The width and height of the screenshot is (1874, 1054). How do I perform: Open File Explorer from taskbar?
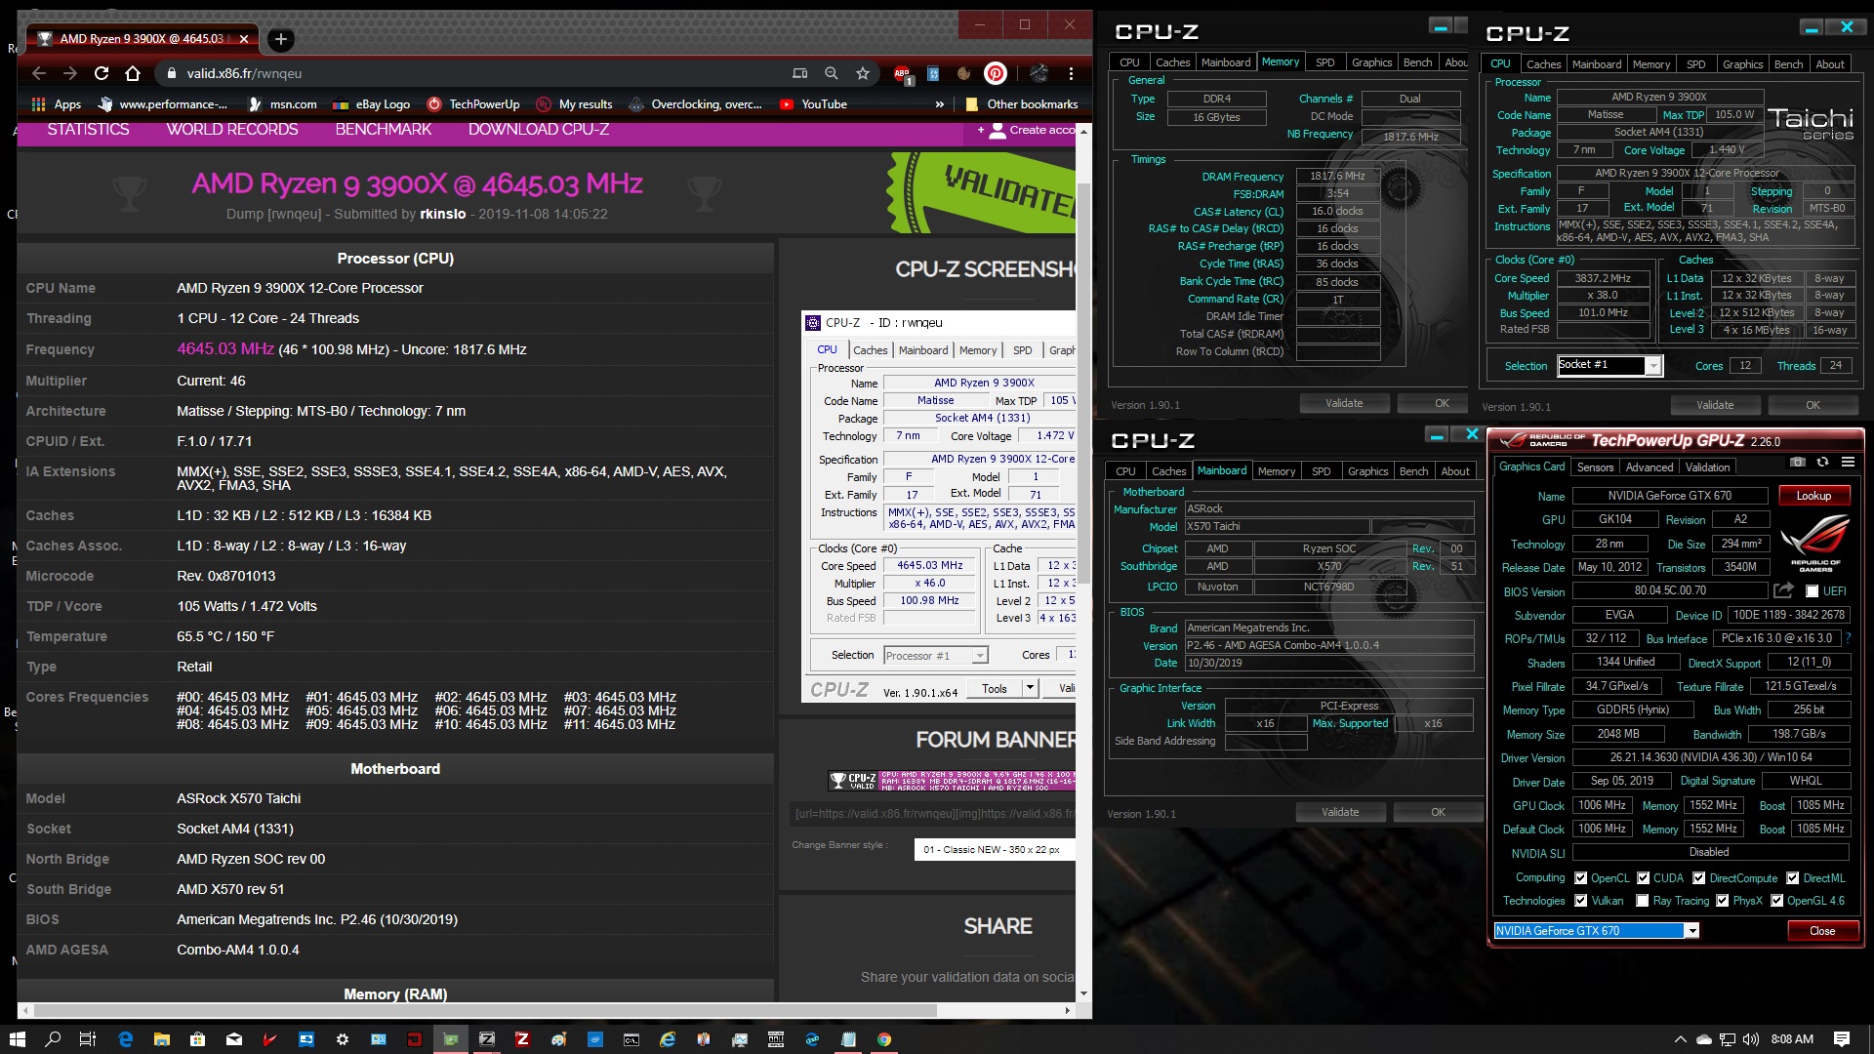tap(161, 1039)
